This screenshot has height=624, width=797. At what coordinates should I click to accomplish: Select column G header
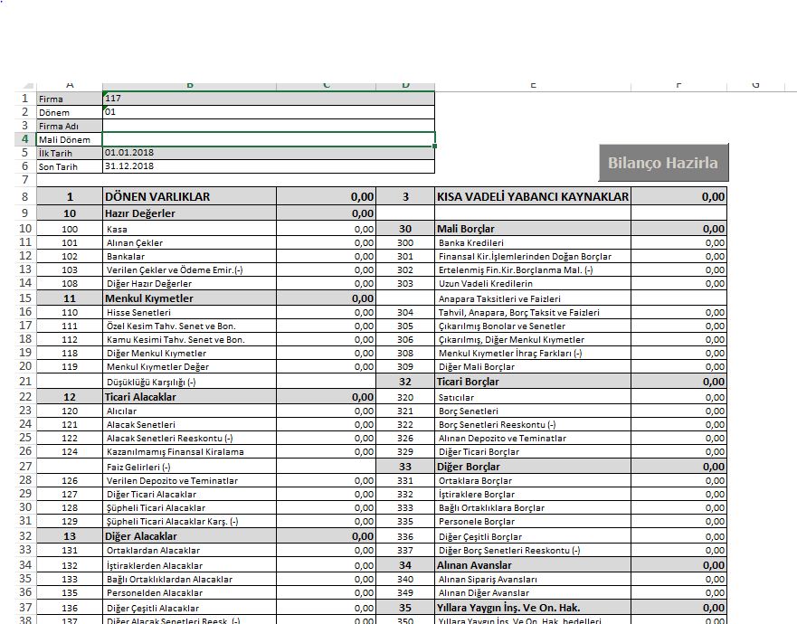pyautogui.click(x=754, y=85)
